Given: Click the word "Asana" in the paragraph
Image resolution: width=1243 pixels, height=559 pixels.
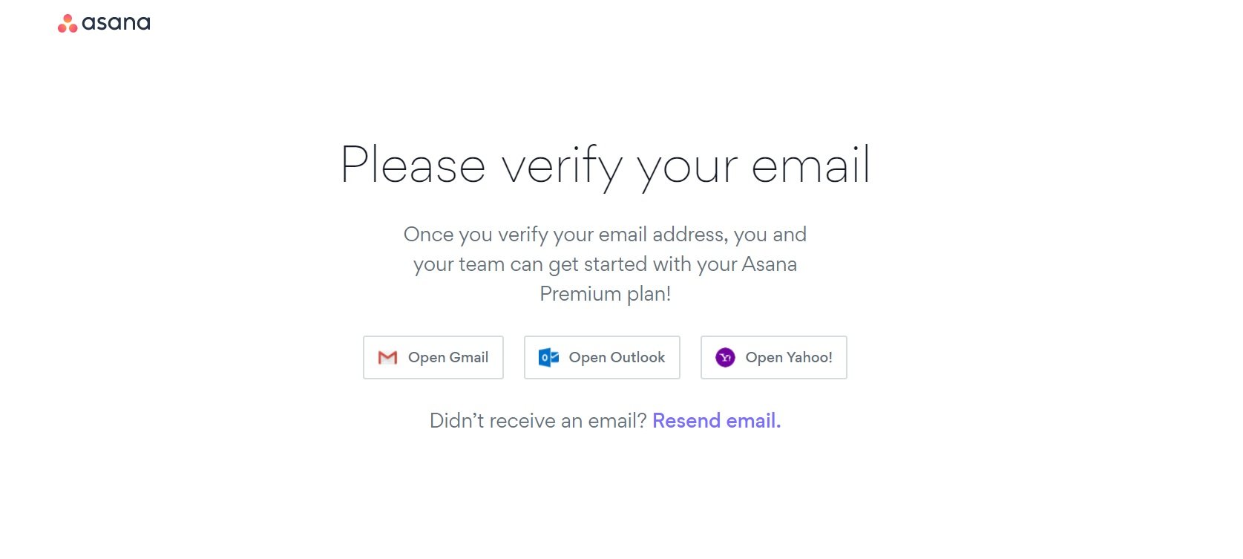Looking at the screenshot, I should (x=770, y=264).
